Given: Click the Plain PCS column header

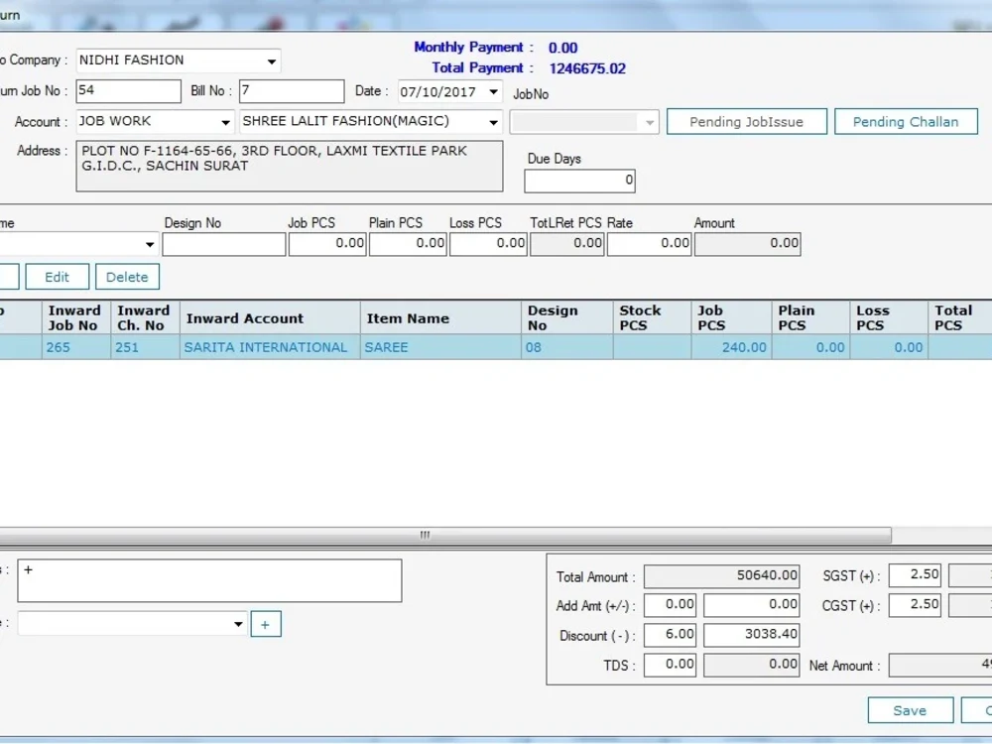Looking at the screenshot, I should tap(811, 317).
